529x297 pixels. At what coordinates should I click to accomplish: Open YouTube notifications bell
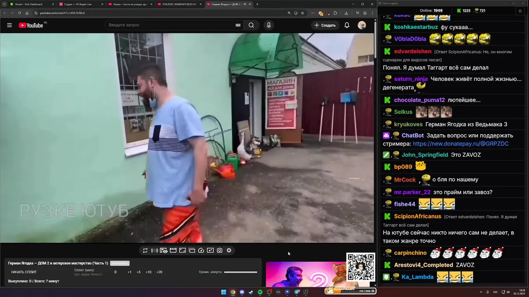pyautogui.click(x=347, y=25)
